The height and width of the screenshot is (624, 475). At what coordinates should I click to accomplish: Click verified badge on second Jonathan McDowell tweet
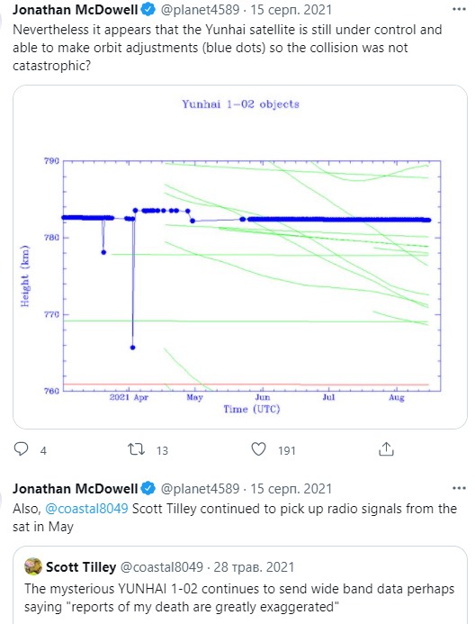point(148,488)
